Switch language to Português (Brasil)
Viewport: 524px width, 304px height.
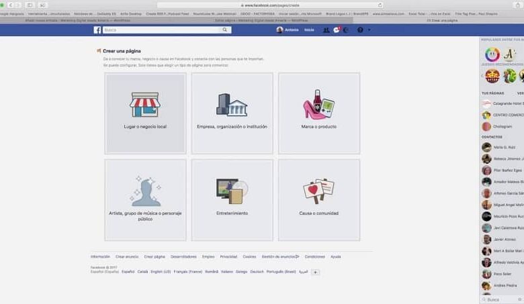coord(281,272)
